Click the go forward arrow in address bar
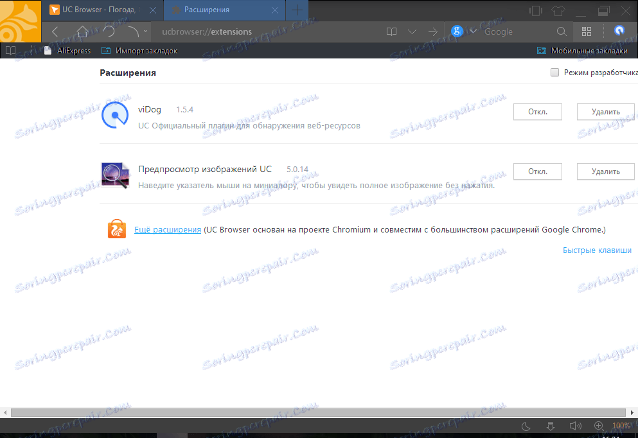 pos(433,31)
